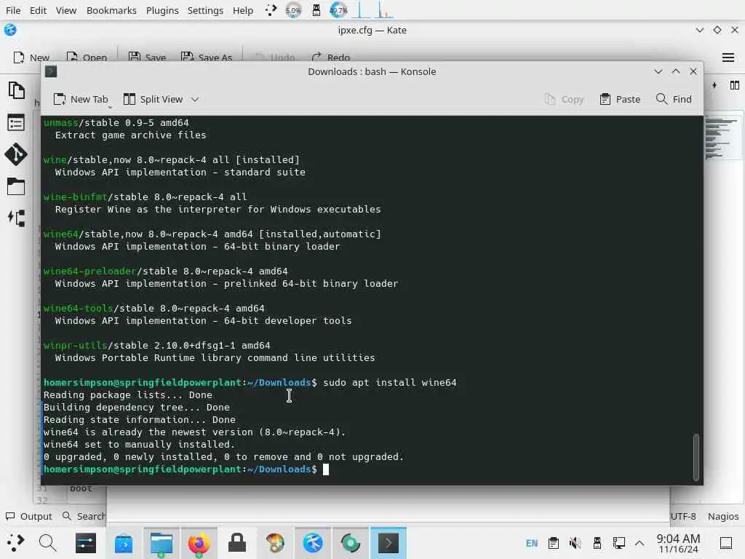Open the Settings menu
Image resolution: width=745 pixels, height=559 pixels.
(205, 10)
